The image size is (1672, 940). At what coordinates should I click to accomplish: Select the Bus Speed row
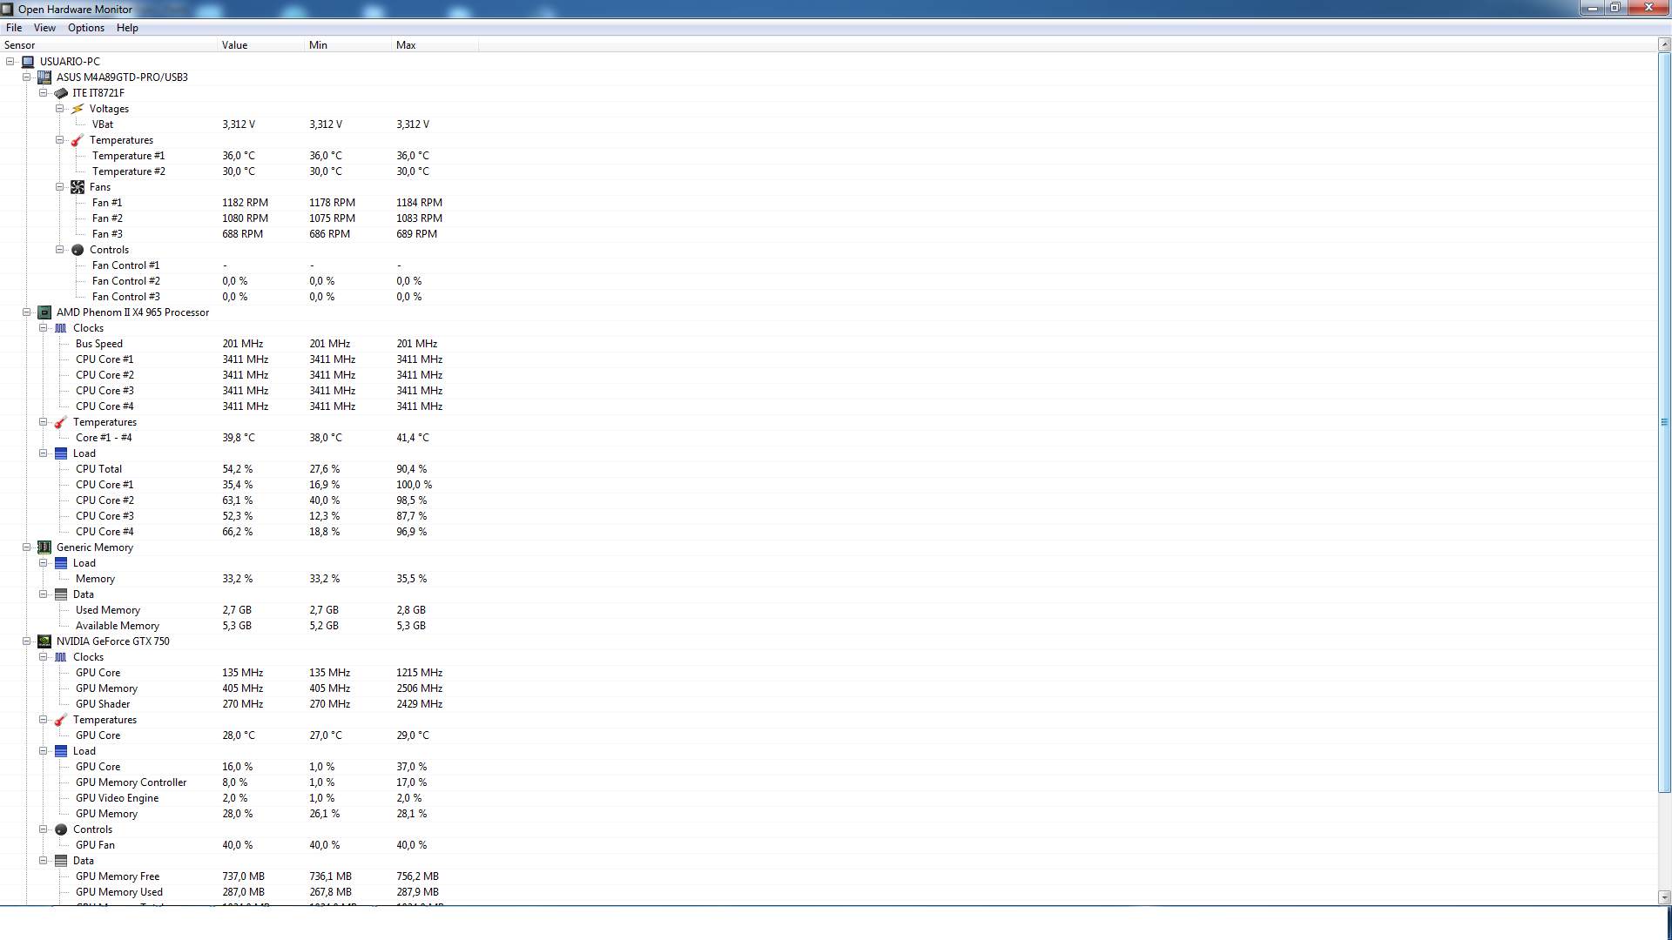[828, 344]
